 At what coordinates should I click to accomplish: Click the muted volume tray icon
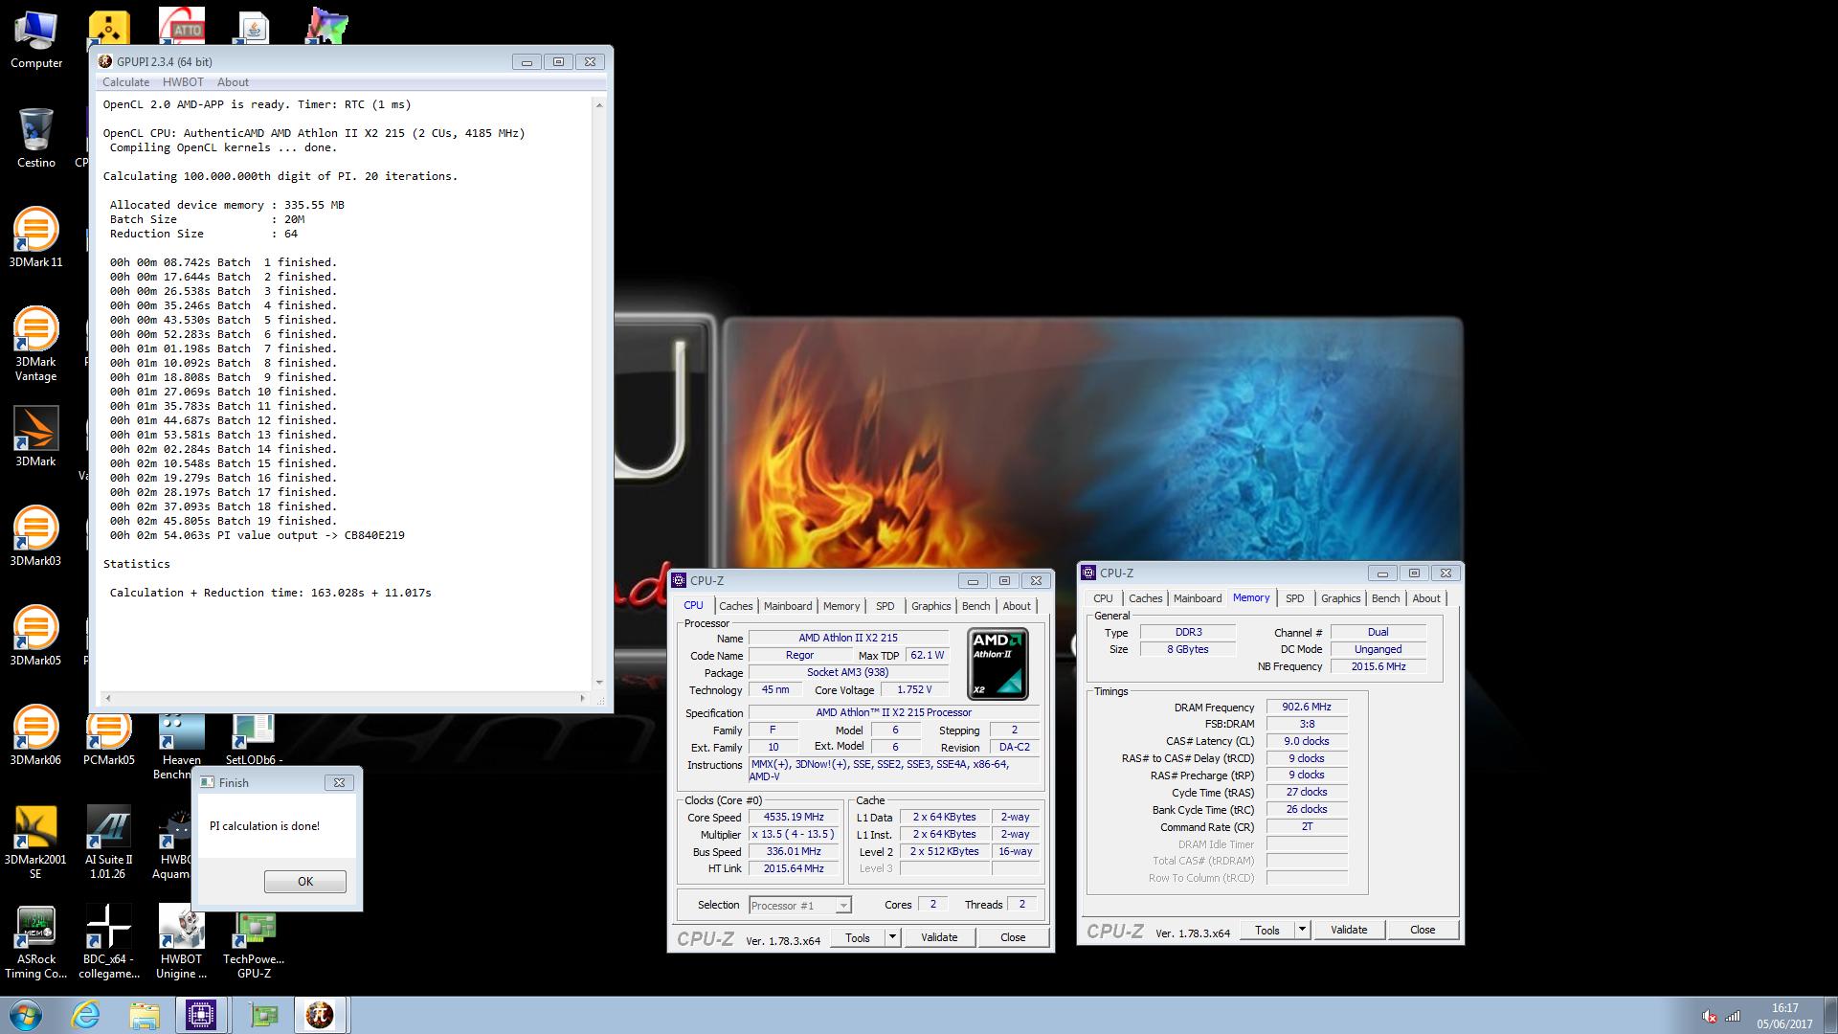[x=1709, y=1017]
